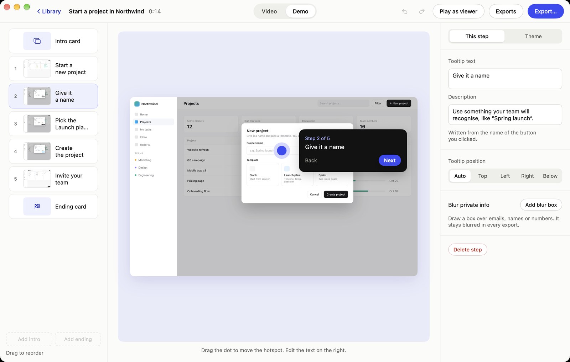Click Add blur box button
570x362 pixels.
click(x=541, y=205)
